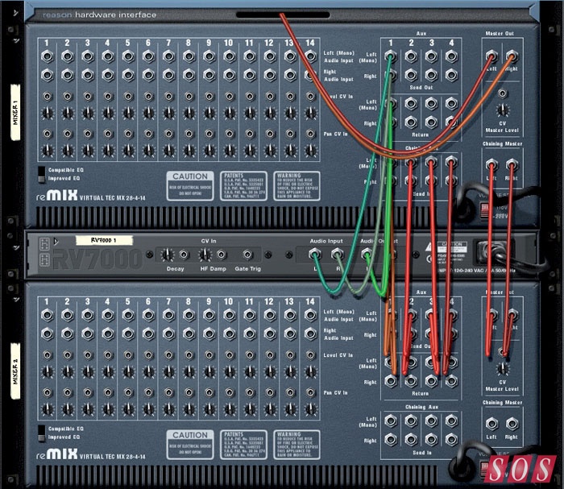Click Mixer 1 channel 11 Left audio input jack

pyautogui.click(x=249, y=56)
